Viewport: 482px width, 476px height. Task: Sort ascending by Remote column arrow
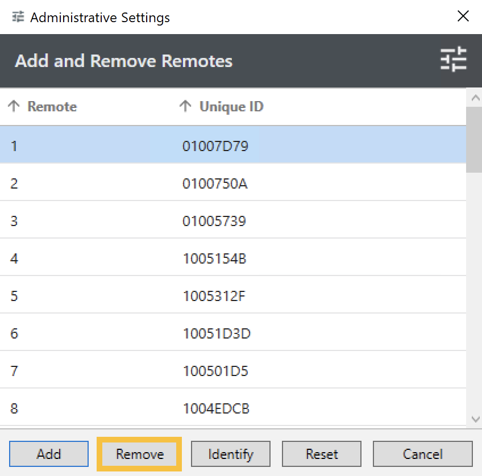[14, 107]
